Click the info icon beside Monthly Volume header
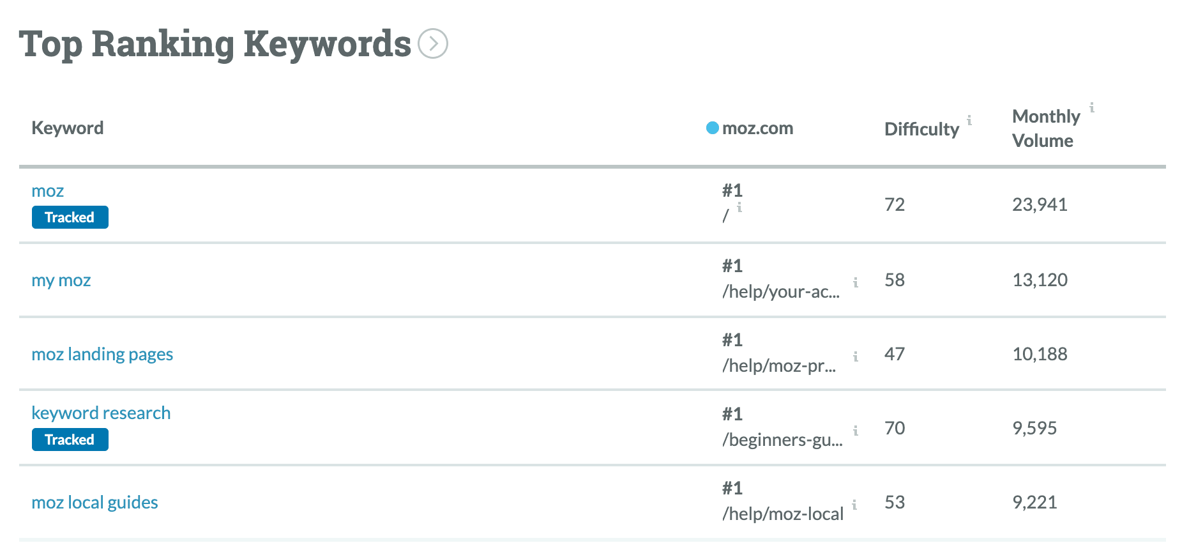Viewport: 1189px width, 543px height. click(1092, 110)
